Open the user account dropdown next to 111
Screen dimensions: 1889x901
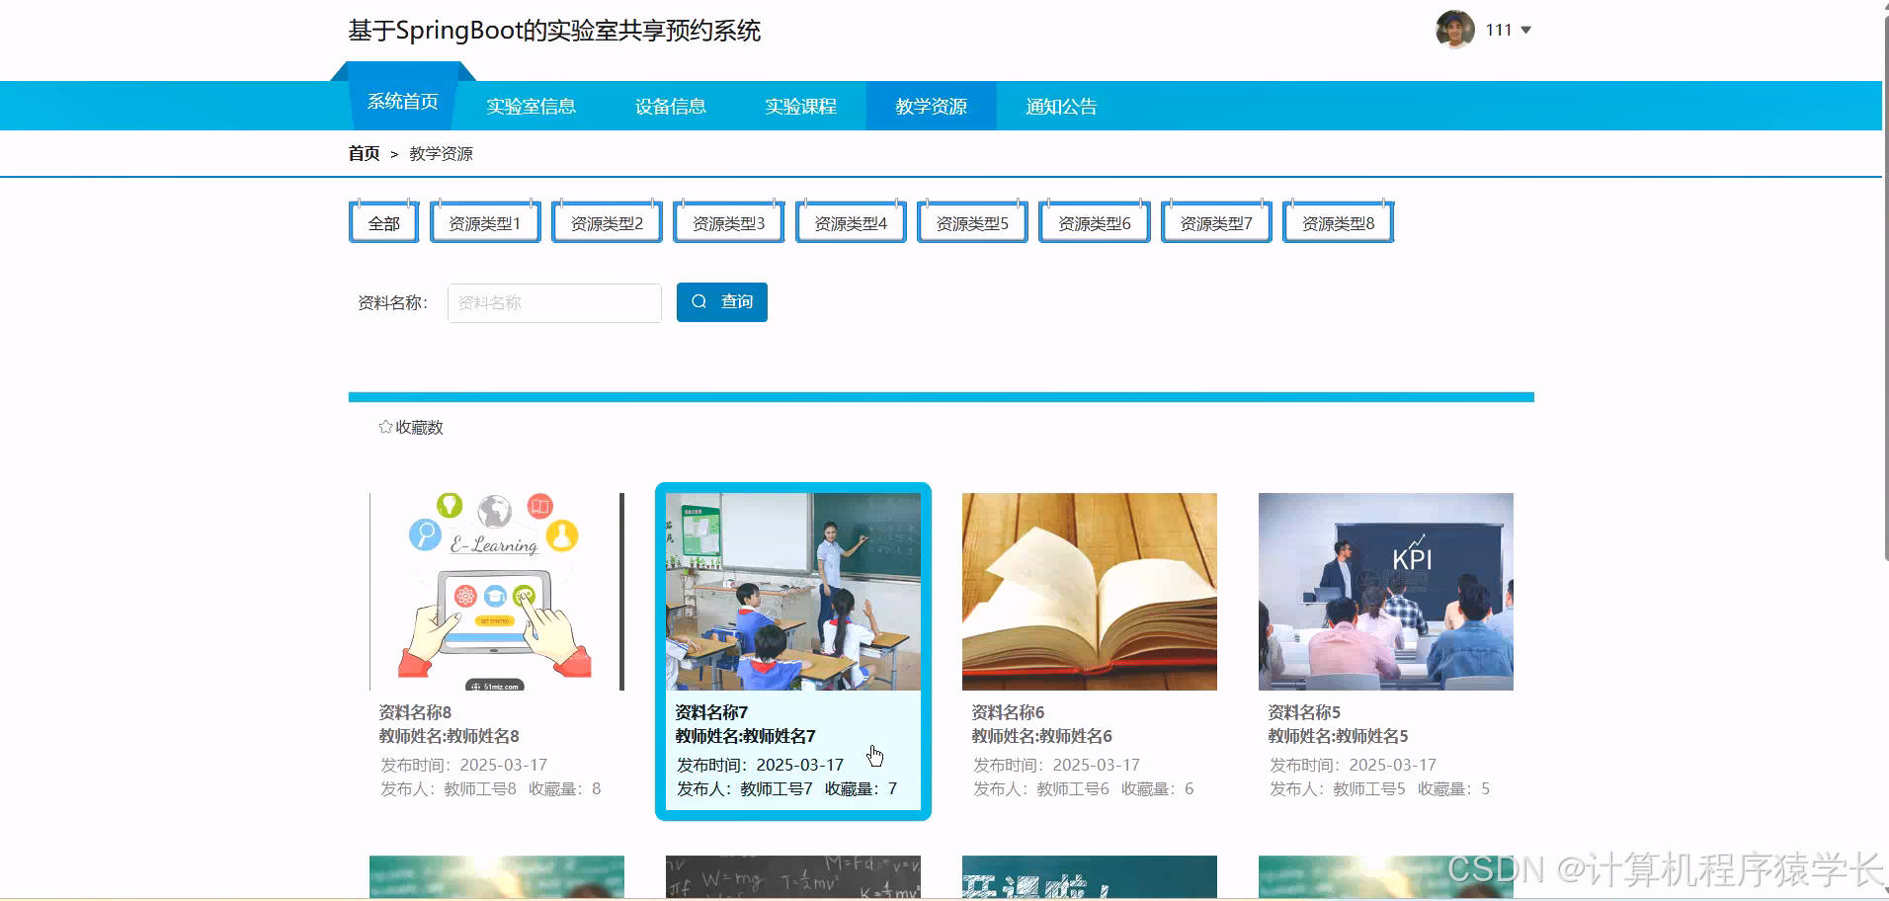click(1527, 30)
